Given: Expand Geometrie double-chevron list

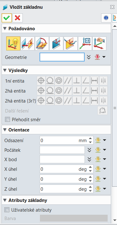Looking at the screenshot, I should click(x=89, y=57).
